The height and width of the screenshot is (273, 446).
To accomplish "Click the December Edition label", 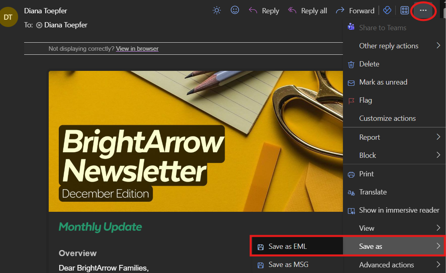I will [105, 194].
